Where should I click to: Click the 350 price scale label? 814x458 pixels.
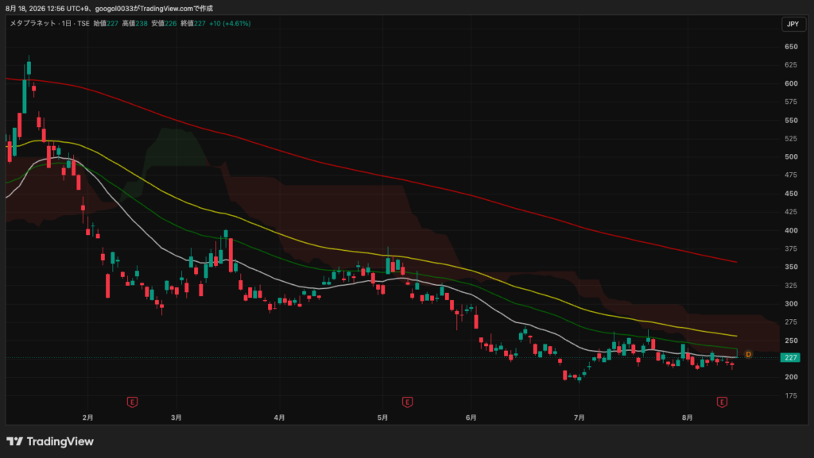[791, 267]
